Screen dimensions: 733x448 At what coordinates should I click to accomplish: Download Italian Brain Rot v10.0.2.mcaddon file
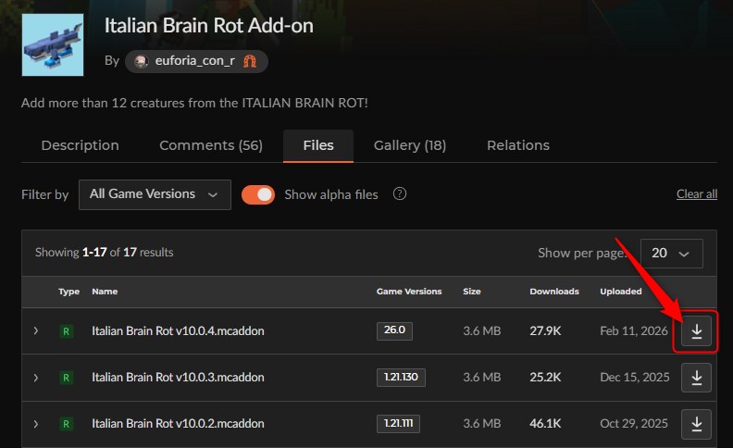pyautogui.click(x=696, y=424)
